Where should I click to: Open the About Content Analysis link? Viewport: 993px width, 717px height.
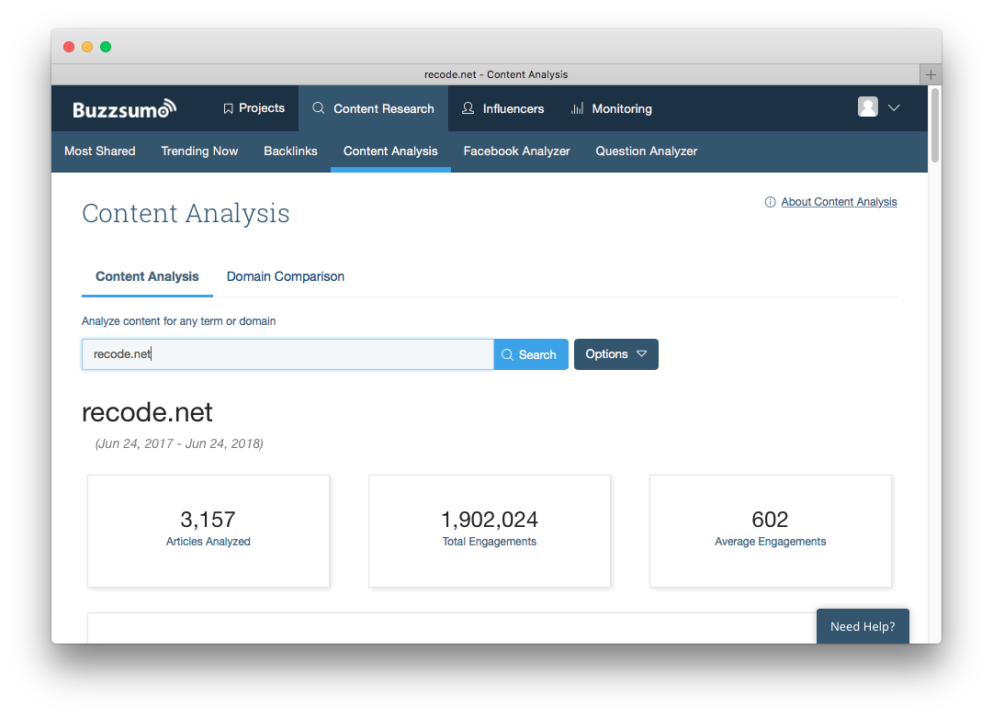tap(839, 202)
